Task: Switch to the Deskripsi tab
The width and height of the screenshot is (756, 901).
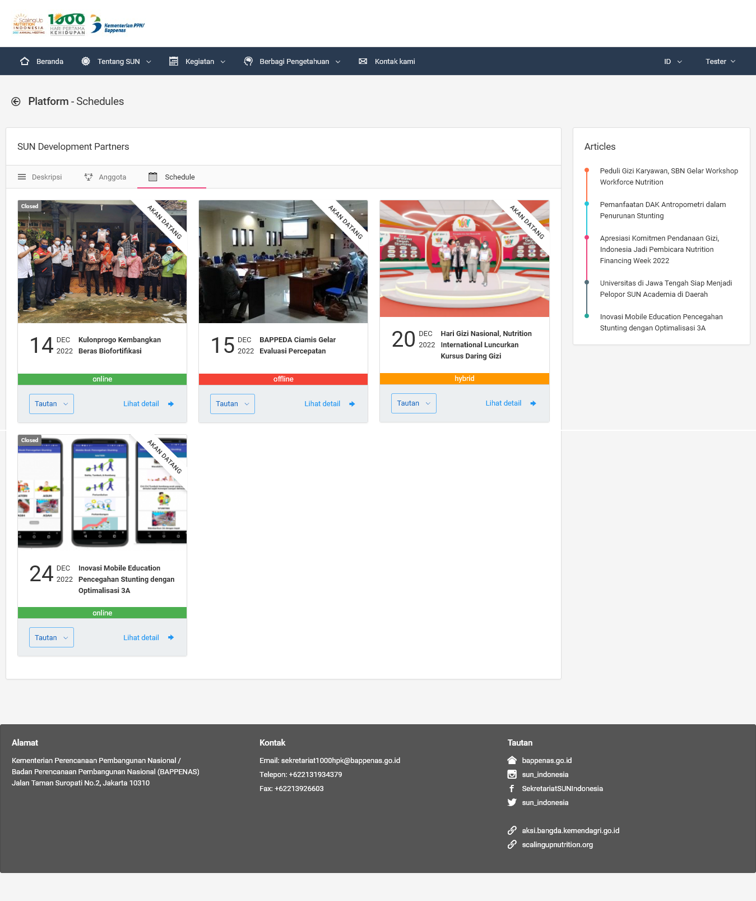Action: pyautogui.click(x=40, y=177)
